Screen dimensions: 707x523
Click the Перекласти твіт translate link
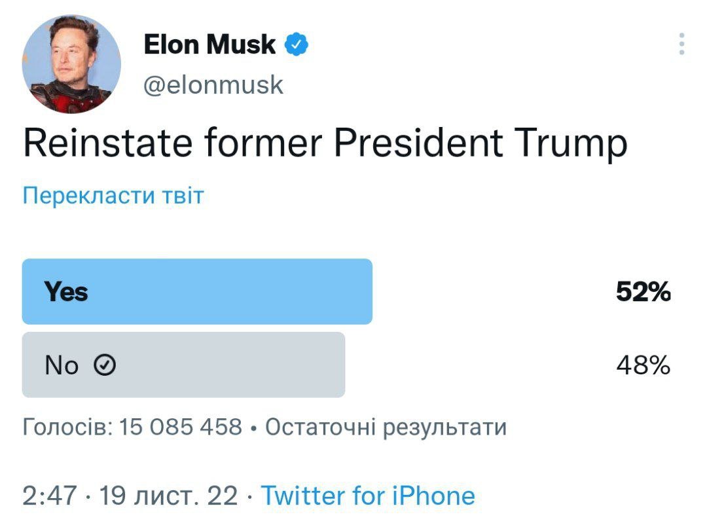(113, 194)
